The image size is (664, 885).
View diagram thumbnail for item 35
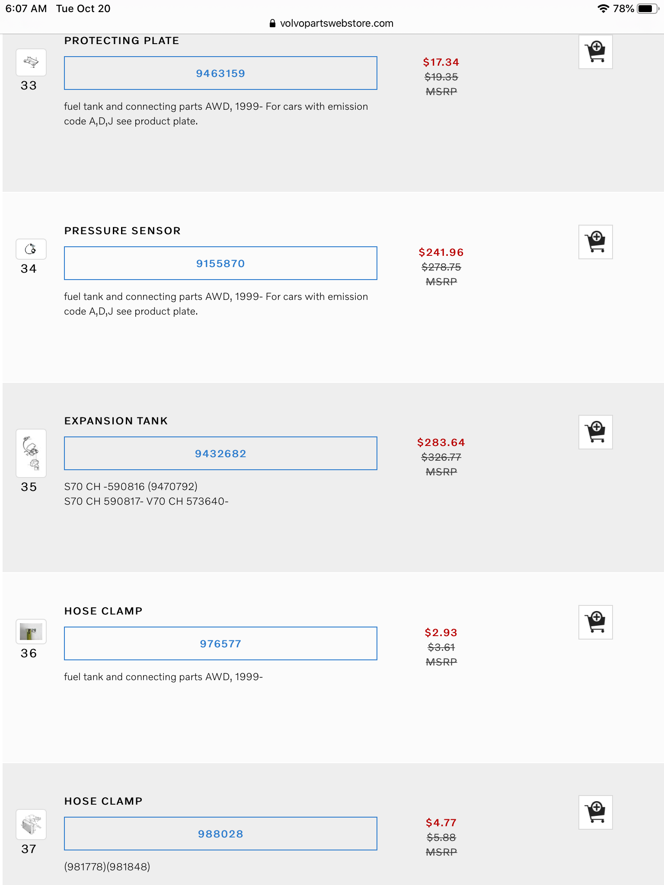click(31, 453)
